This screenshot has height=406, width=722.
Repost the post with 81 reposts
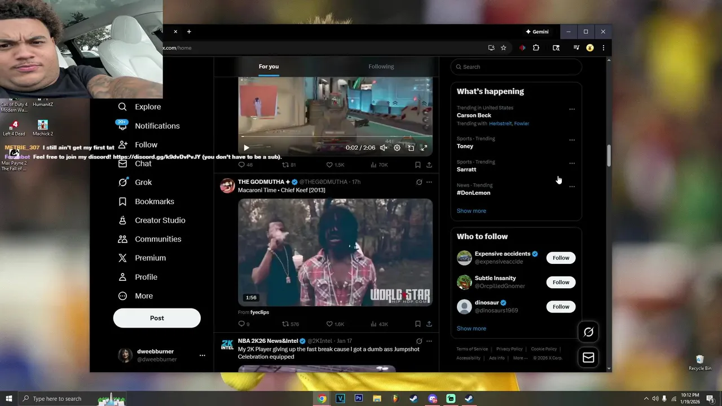289,165
